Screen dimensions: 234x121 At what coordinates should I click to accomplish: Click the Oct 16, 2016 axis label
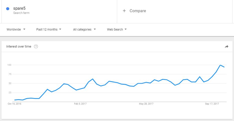click(15, 104)
